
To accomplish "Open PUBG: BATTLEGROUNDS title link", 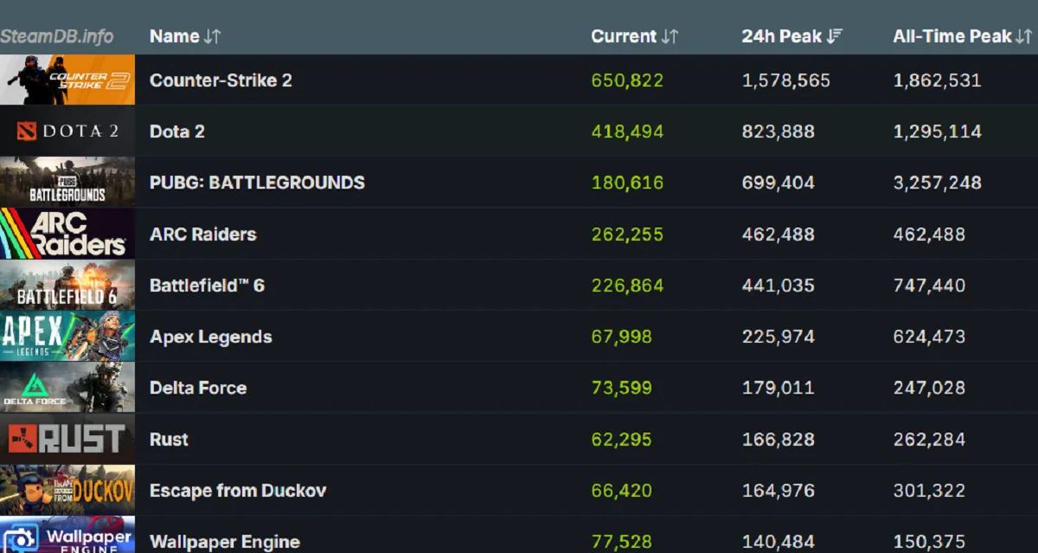I will 257,183.
